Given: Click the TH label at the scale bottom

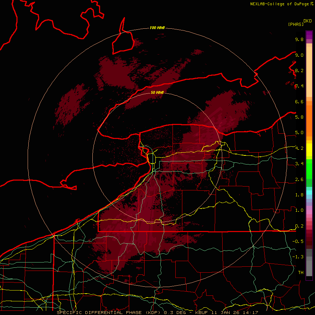Looking at the screenshot, I should [301, 273].
